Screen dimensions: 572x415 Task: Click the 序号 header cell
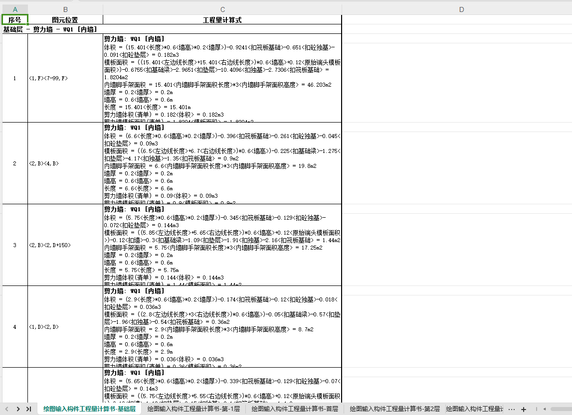(x=15, y=19)
